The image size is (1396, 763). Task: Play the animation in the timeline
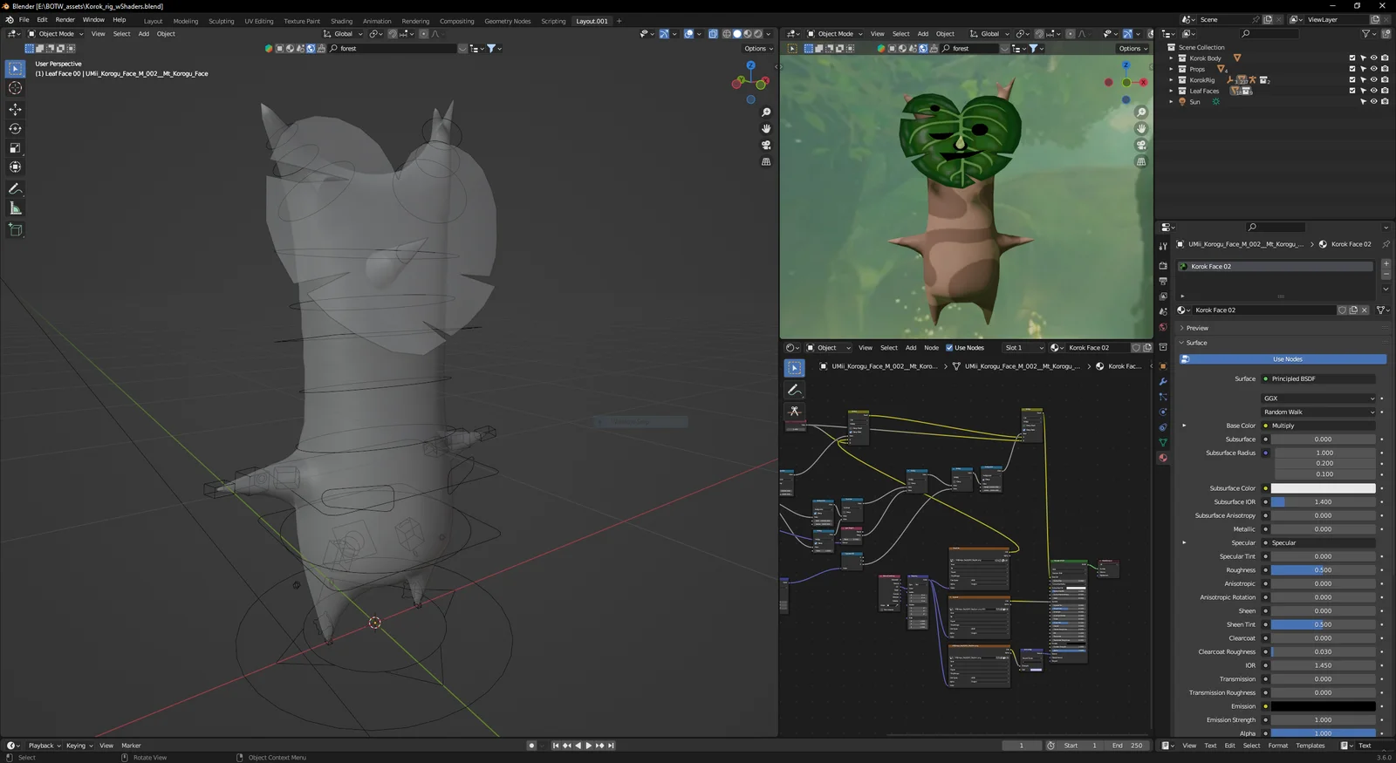coord(589,746)
